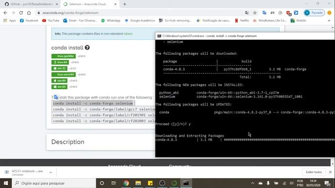335x188 pixels.
Task: Click the Windows taskbar search box
Action: coord(54,183)
